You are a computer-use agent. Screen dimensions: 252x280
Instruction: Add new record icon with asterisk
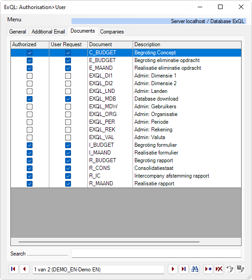point(208,269)
